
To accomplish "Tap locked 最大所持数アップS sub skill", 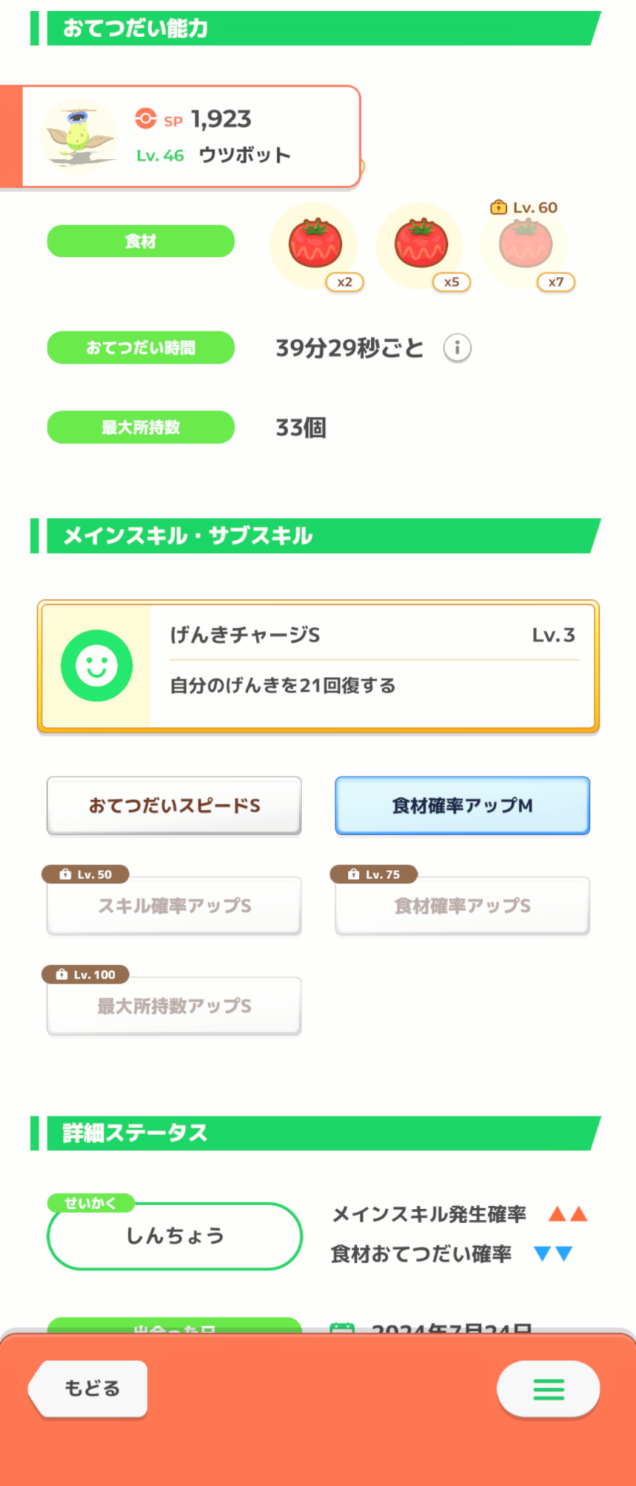I will pyautogui.click(x=174, y=1006).
